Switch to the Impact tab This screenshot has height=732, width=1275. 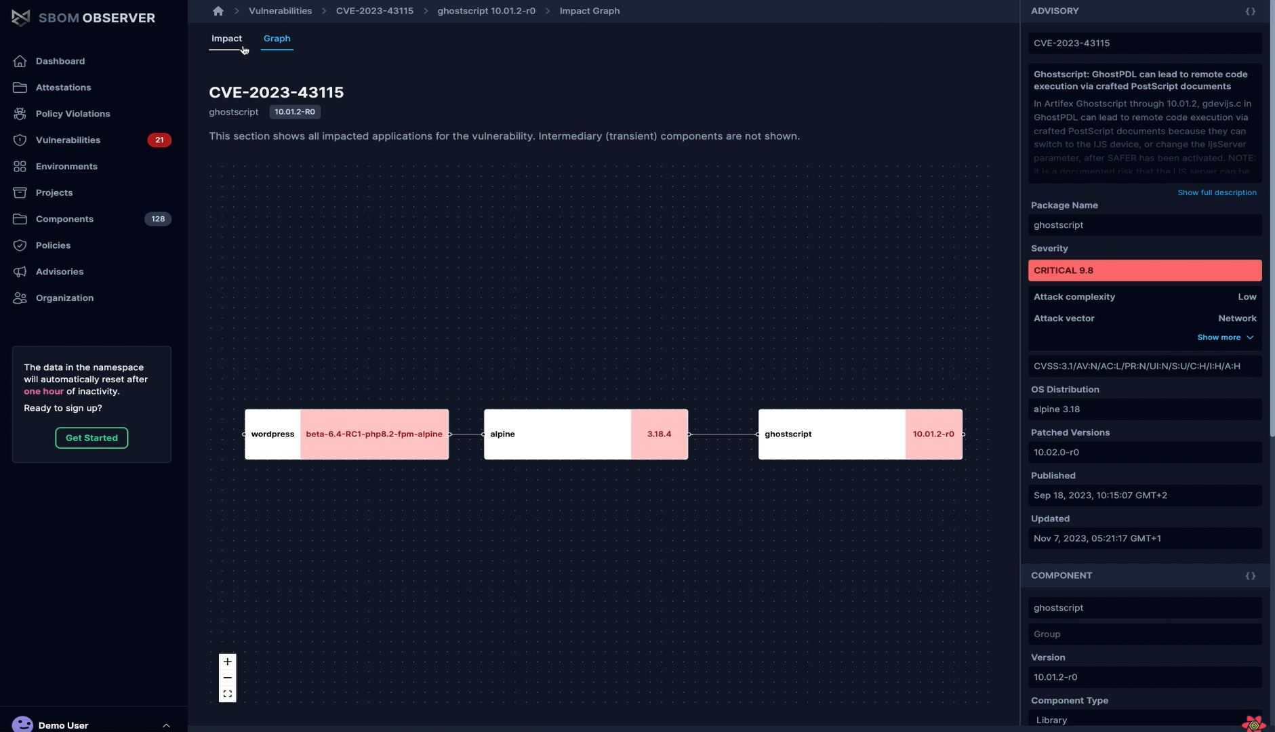click(x=226, y=39)
